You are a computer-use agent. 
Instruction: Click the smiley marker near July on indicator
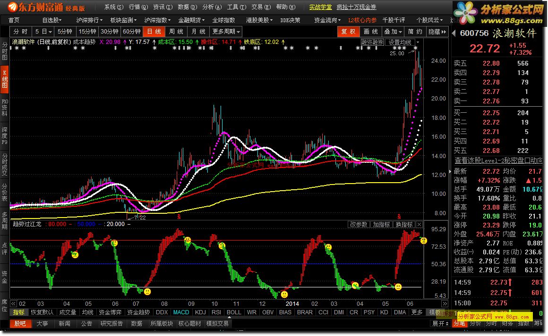pos(147,291)
